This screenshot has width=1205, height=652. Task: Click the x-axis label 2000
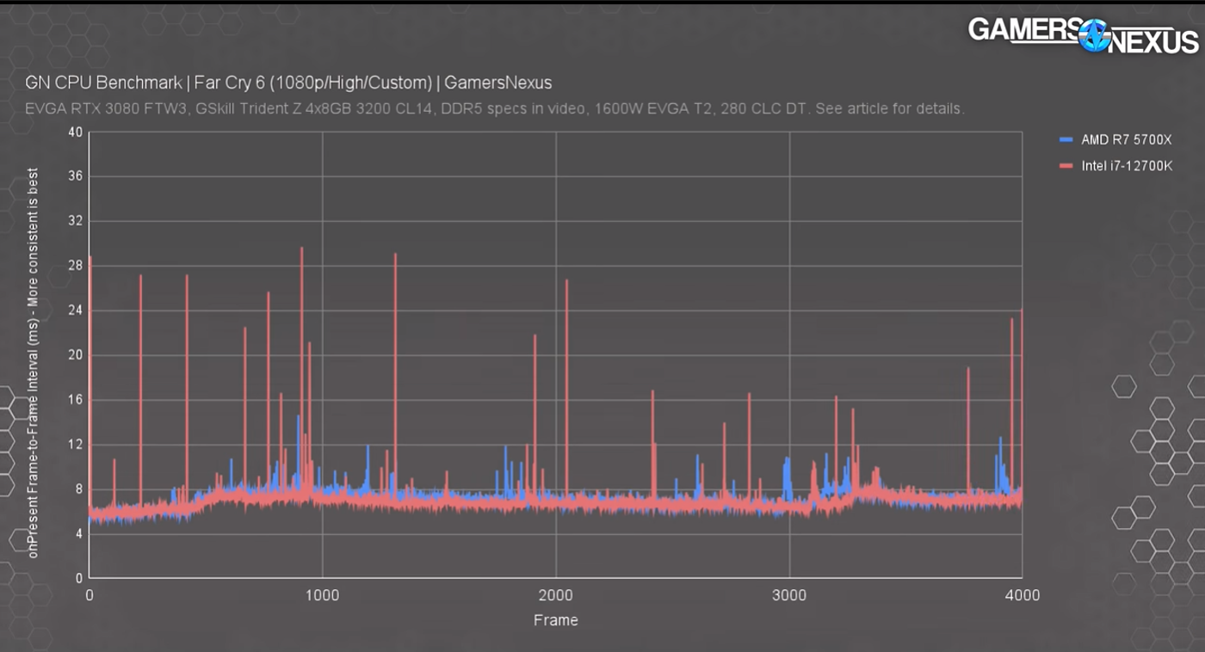(x=555, y=595)
